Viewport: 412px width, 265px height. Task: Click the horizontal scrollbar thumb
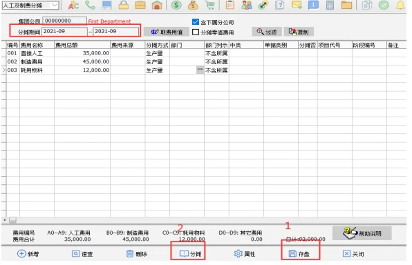coord(12,220)
